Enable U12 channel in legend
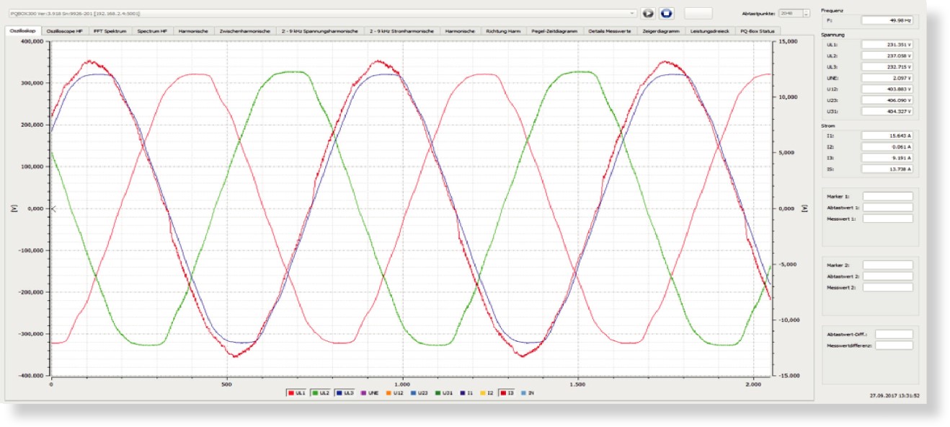Screen dimensions: 950x427 pyautogui.click(x=394, y=393)
